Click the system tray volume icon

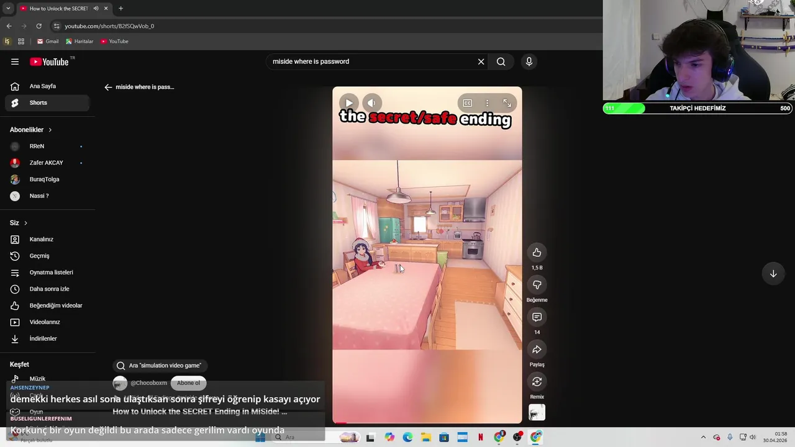(x=752, y=438)
